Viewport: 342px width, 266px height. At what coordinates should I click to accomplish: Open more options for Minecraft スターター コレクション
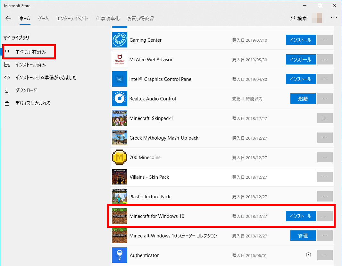point(325,236)
